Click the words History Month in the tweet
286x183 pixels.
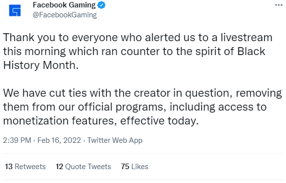click(x=41, y=65)
